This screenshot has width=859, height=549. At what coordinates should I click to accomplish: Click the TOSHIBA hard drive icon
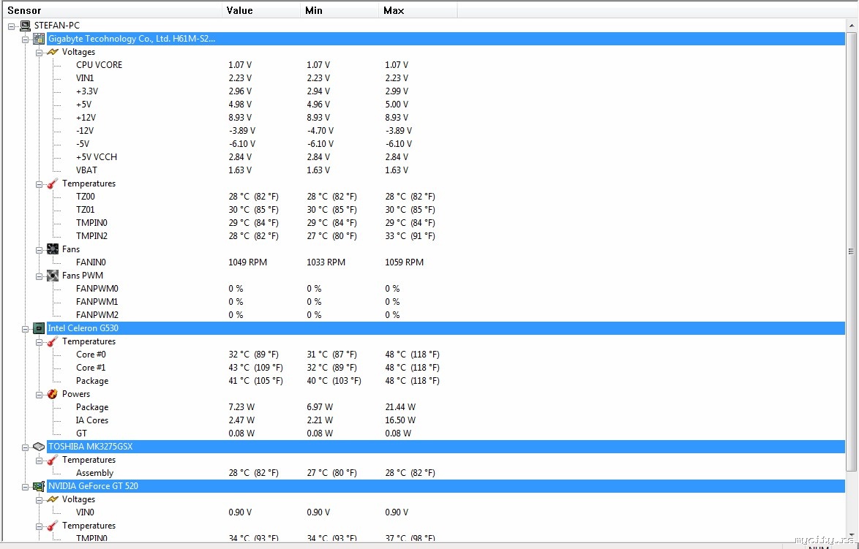click(x=39, y=447)
